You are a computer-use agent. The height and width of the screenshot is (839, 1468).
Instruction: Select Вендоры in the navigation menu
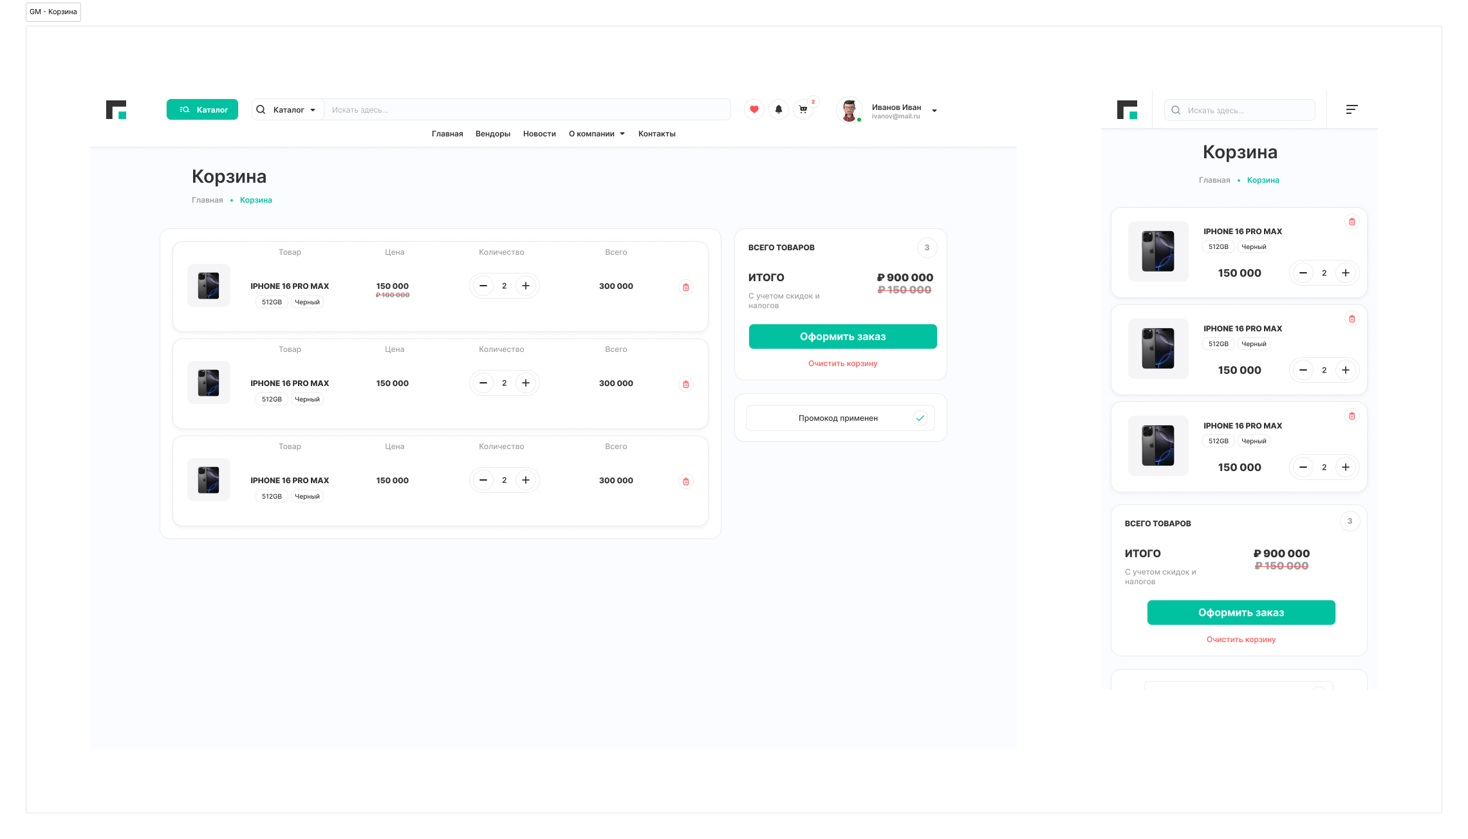[x=493, y=134]
